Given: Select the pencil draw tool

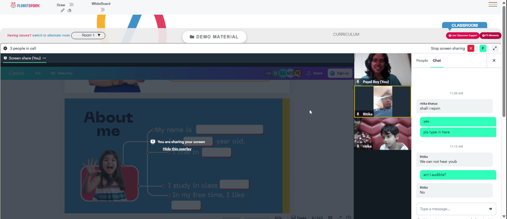Looking at the screenshot, I should click(x=63, y=10).
